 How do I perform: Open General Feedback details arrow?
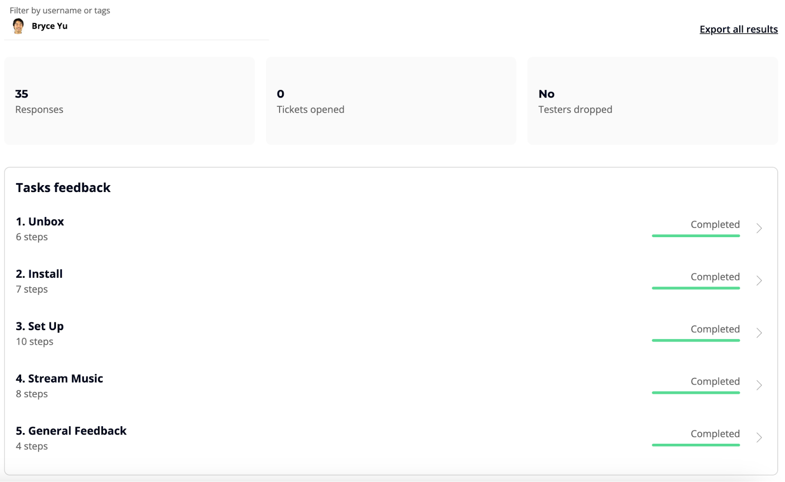coord(759,437)
